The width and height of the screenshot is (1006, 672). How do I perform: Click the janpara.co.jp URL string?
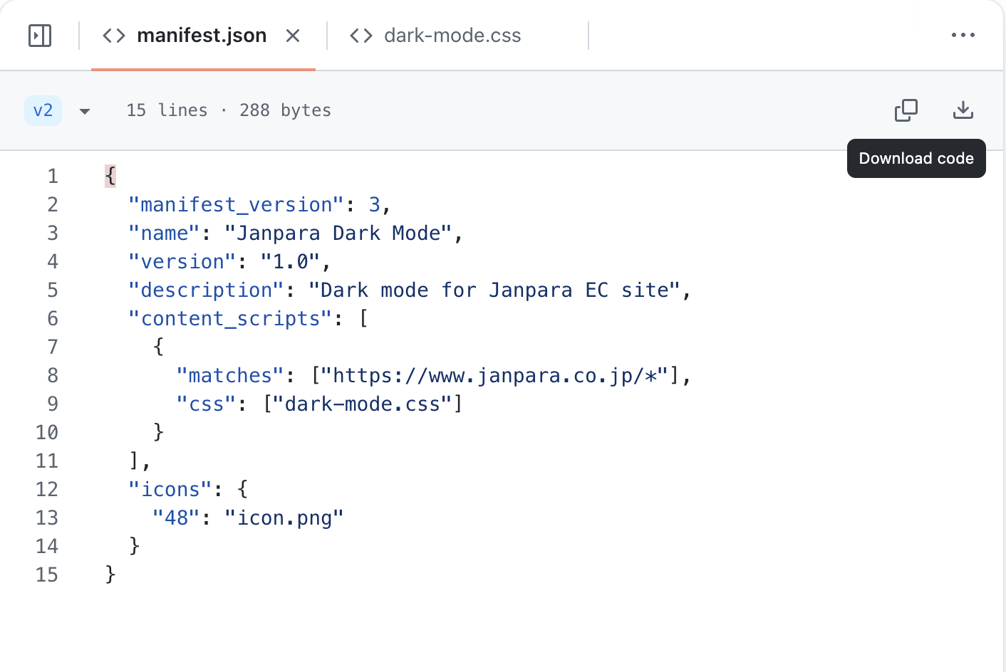(x=494, y=376)
